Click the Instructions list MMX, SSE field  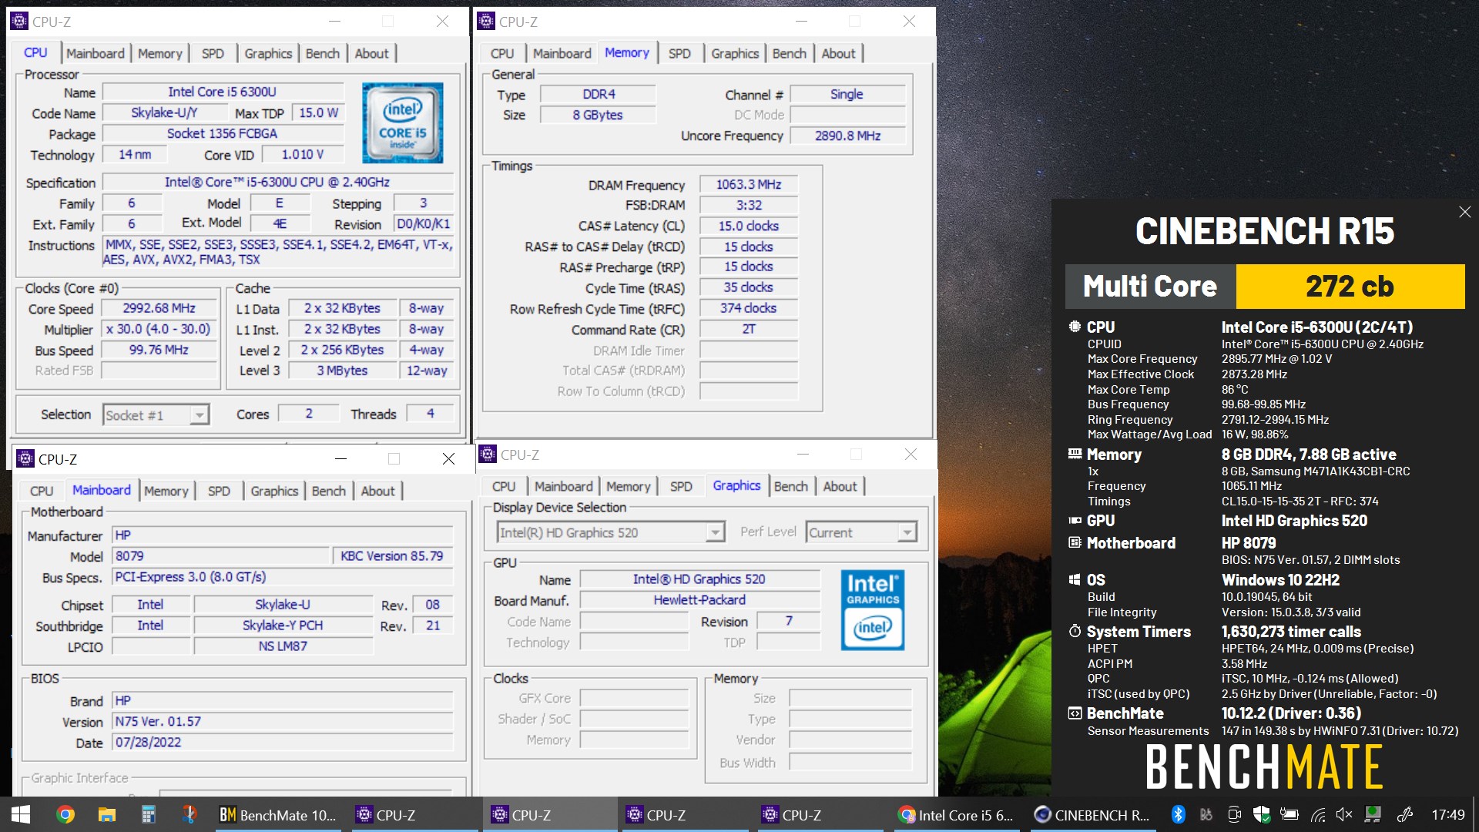point(278,252)
